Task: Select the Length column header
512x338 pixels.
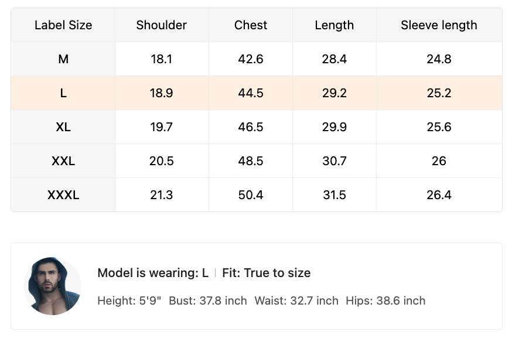Action: click(x=334, y=25)
